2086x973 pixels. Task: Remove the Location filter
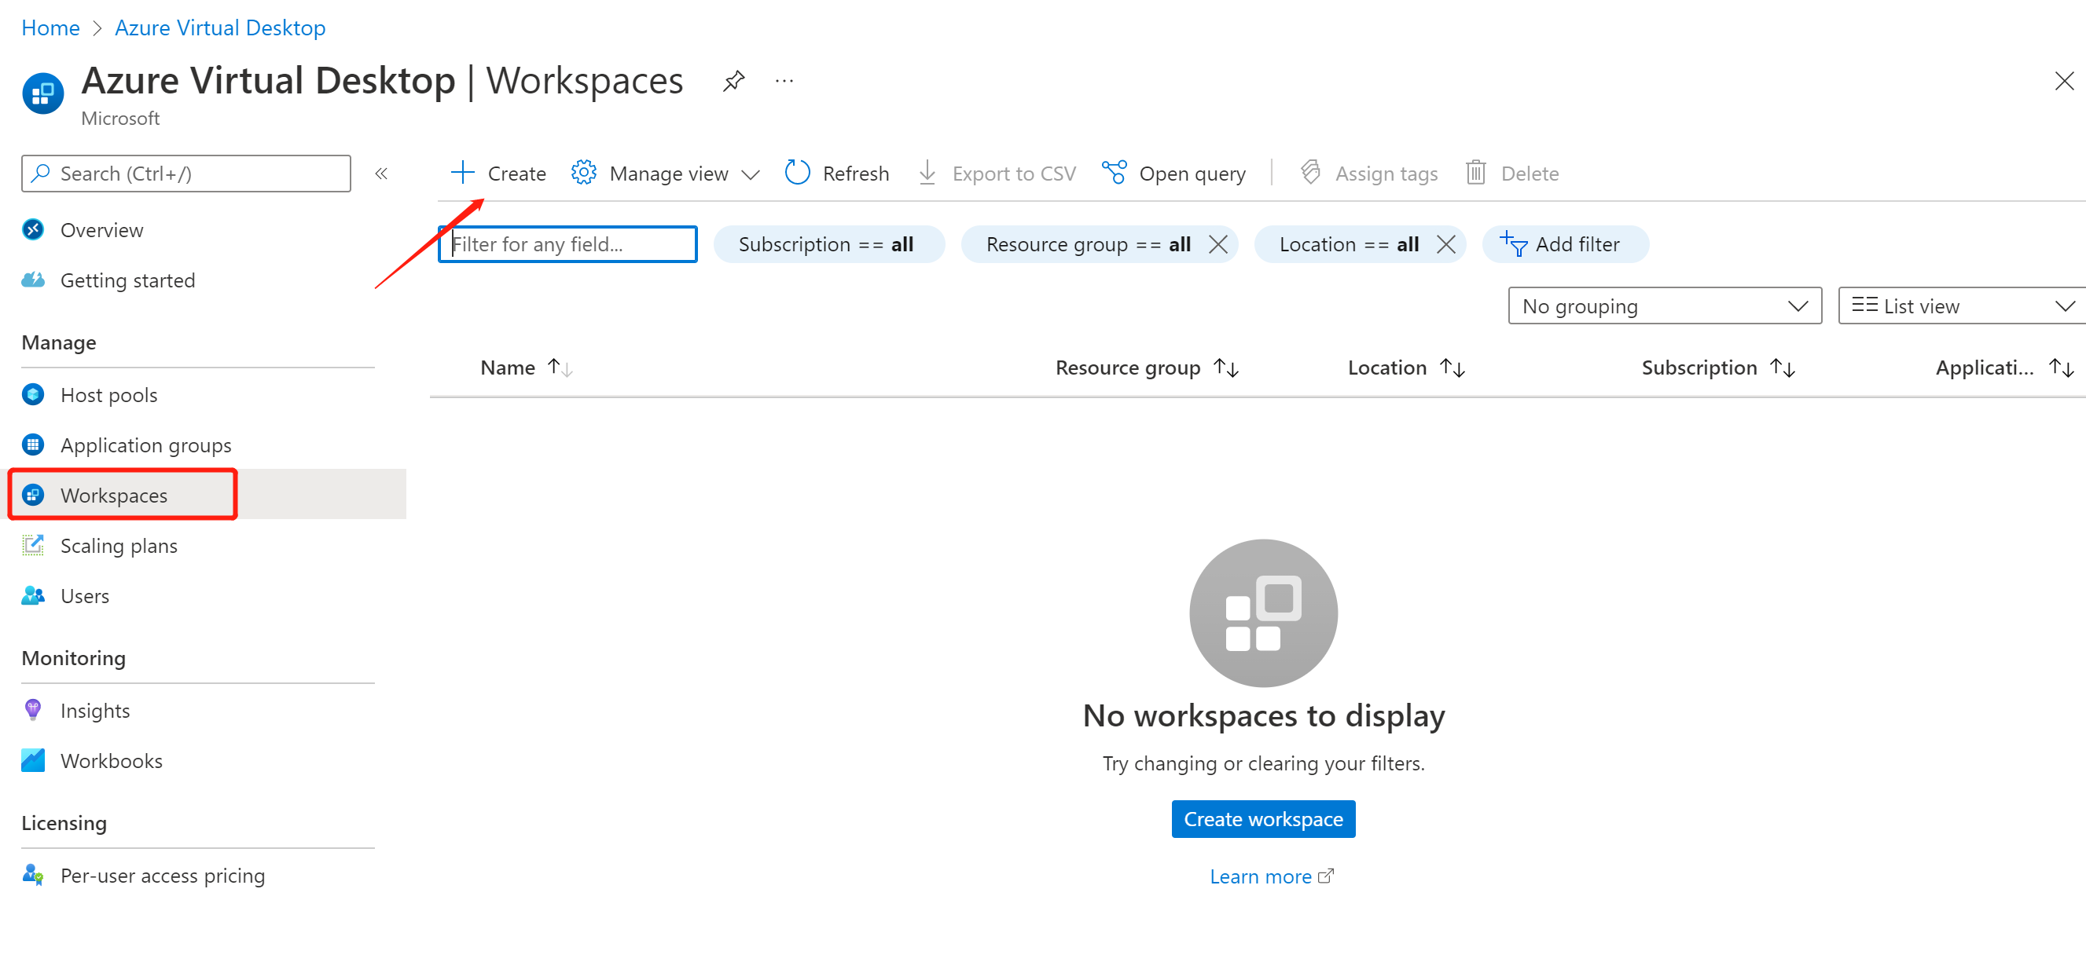point(1445,244)
